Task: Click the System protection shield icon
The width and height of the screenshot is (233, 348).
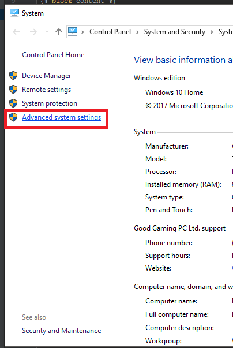Action: point(13,103)
